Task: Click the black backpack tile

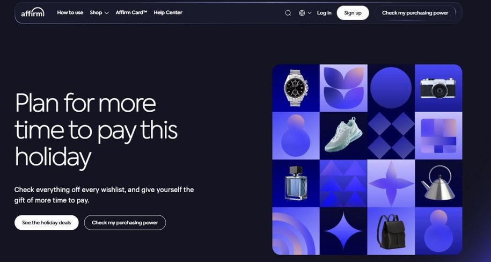Action: [x=391, y=231]
